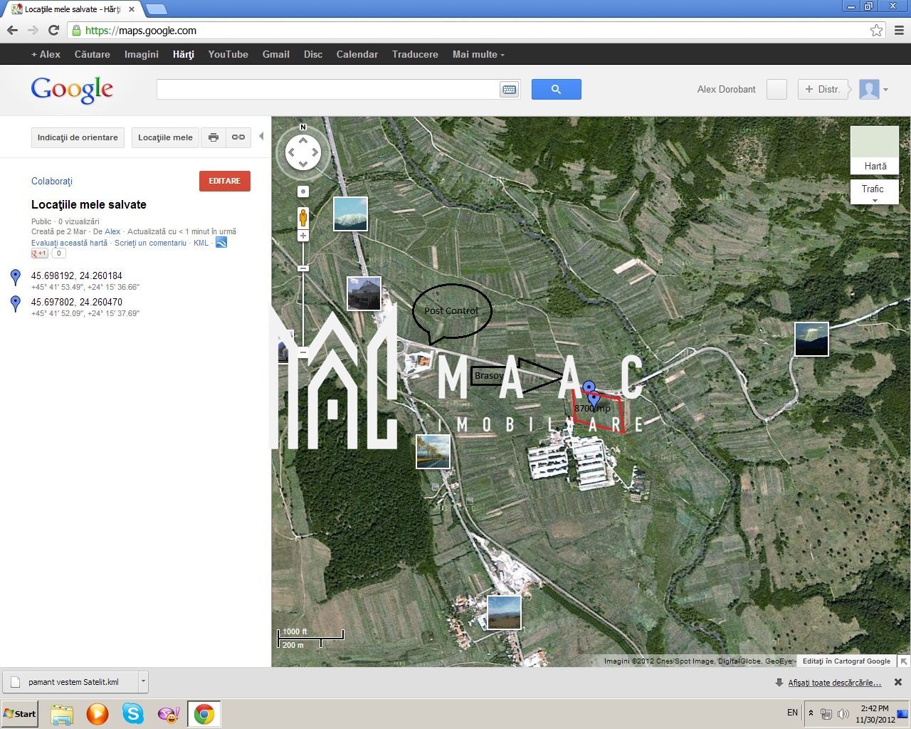Image resolution: width=911 pixels, height=729 pixels.
Task: Click the Google +1 button
Action: pyautogui.click(x=39, y=253)
